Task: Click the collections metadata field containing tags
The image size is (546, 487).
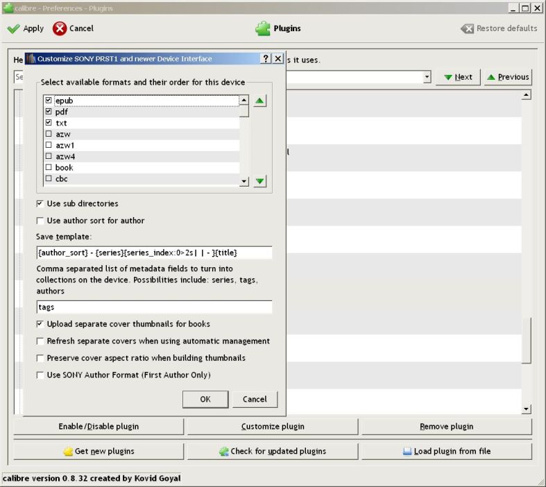Action: 154,307
